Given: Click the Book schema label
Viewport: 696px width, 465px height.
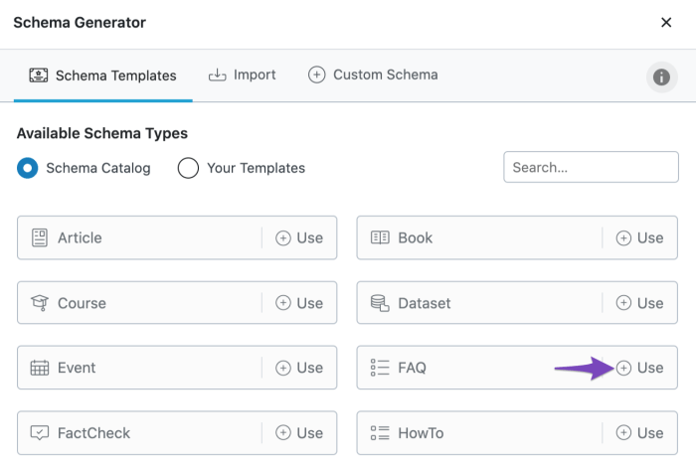Looking at the screenshot, I should (x=415, y=237).
